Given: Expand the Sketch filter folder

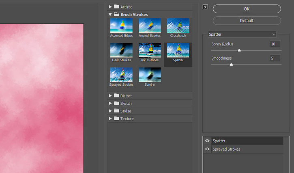Looking at the screenshot, I should click(x=110, y=103).
